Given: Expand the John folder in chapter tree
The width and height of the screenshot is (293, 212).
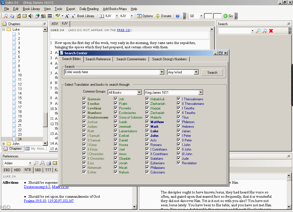Looking at the screenshot, I should [x=3, y=144].
